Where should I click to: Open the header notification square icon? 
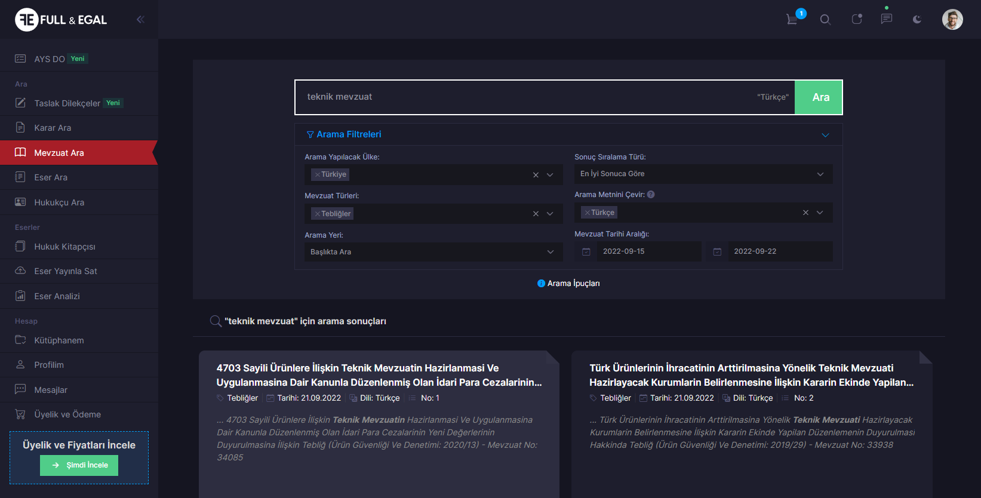pos(857,20)
